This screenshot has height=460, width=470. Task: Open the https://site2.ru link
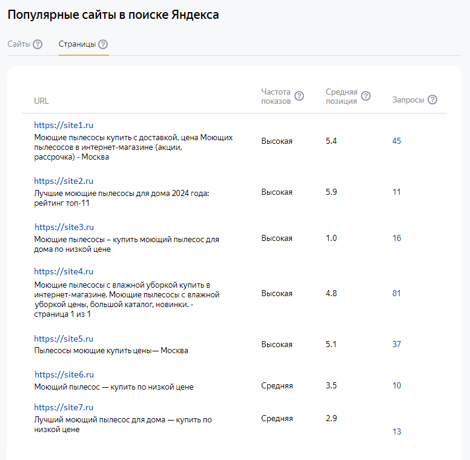tap(64, 181)
